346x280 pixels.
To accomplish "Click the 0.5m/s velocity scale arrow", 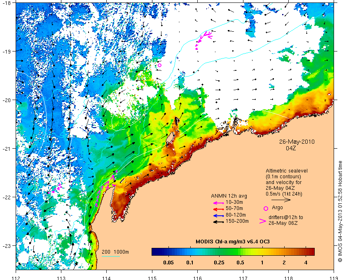I will pyautogui.click(x=281, y=200).
